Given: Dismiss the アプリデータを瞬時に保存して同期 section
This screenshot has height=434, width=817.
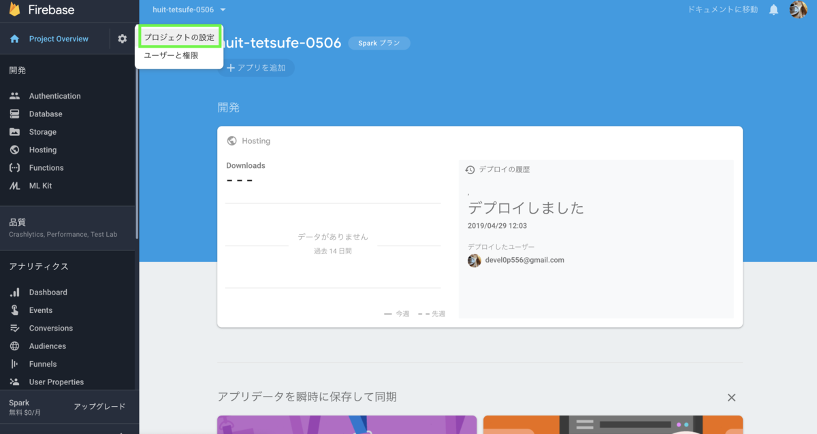Looking at the screenshot, I should pos(731,397).
